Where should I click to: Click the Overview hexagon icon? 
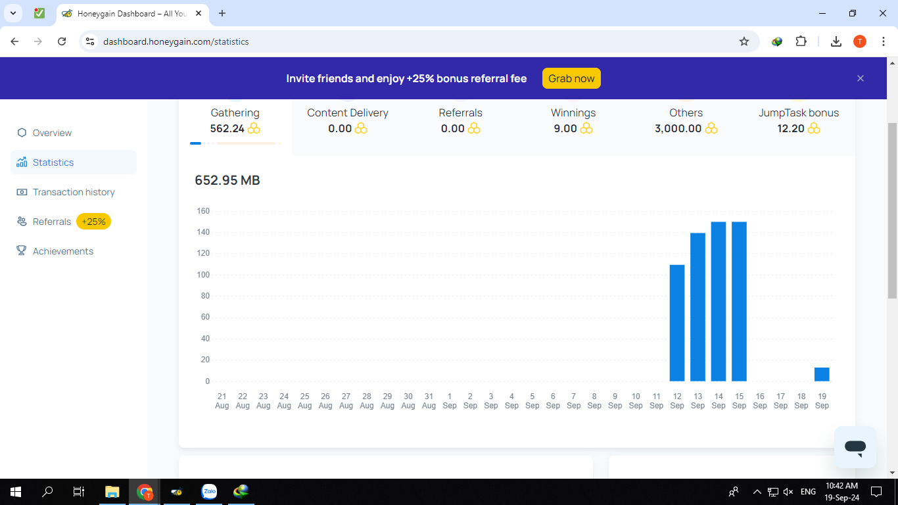22,133
